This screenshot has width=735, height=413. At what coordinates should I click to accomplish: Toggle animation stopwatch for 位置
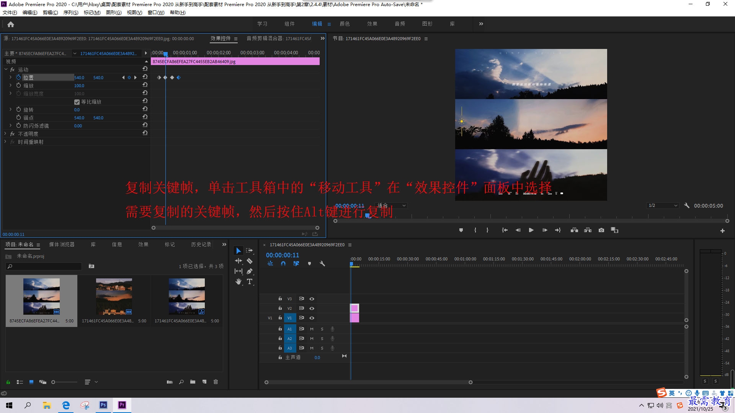pos(18,77)
